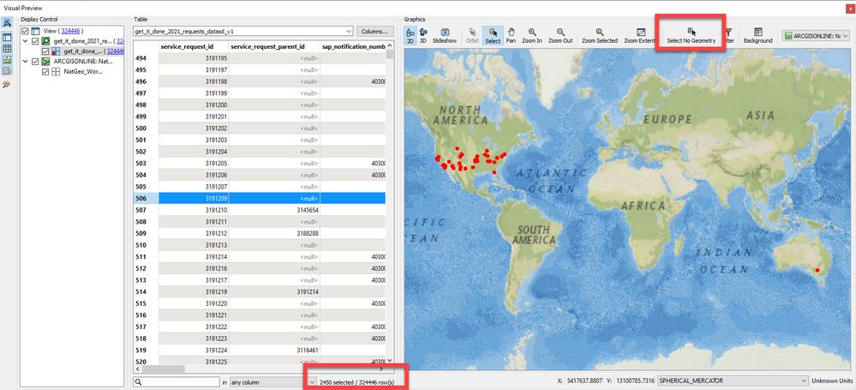Collapse the get_it_done_2021_re... tree node

[25, 41]
